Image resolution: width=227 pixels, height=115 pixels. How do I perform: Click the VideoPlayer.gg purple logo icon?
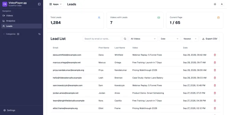click(x=5, y=4)
